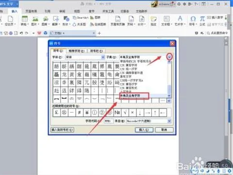Insert SmartArt graphic
The width and height of the screenshot is (233, 175).
(x=81, y=17)
